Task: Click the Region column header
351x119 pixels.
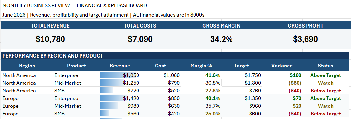Action: click(x=27, y=66)
